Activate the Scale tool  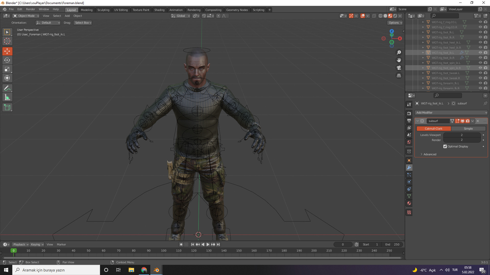7,69
